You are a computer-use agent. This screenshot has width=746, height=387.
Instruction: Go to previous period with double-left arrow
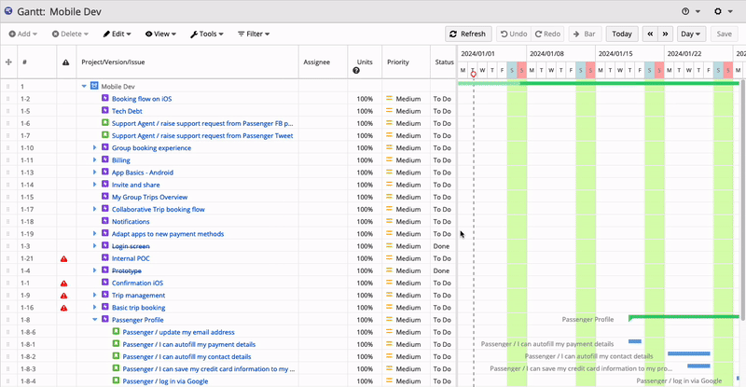650,34
